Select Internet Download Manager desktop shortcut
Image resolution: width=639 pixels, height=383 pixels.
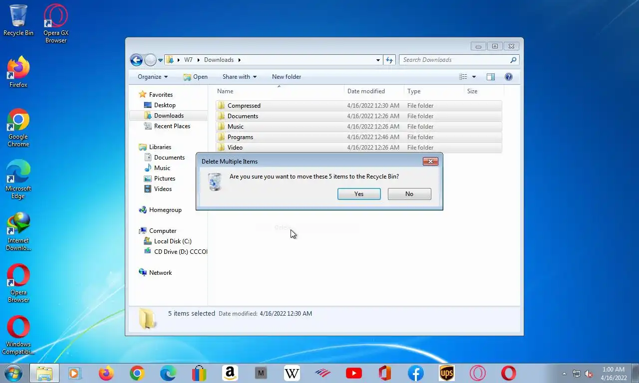tap(18, 231)
